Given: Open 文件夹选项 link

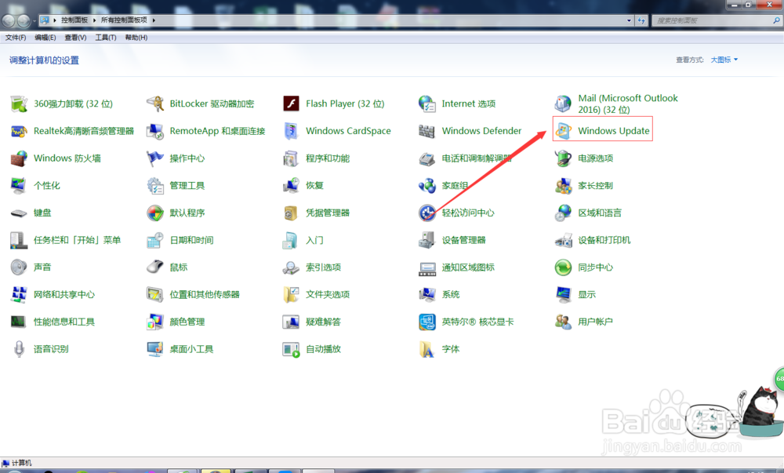Looking at the screenshot, I should 328,294.
